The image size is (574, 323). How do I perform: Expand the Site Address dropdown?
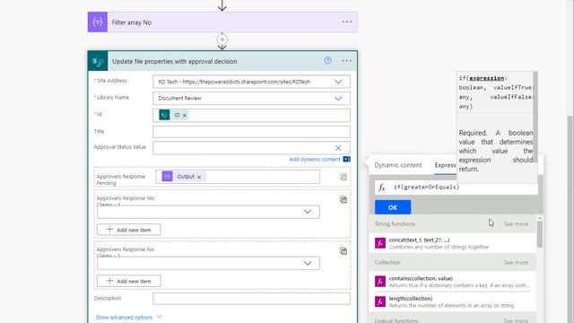[x=338, y=82]
